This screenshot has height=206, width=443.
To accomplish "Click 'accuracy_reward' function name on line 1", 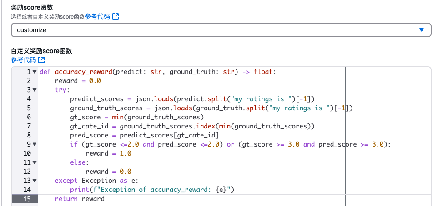I will pyautogui.click(x=84, y=72).
